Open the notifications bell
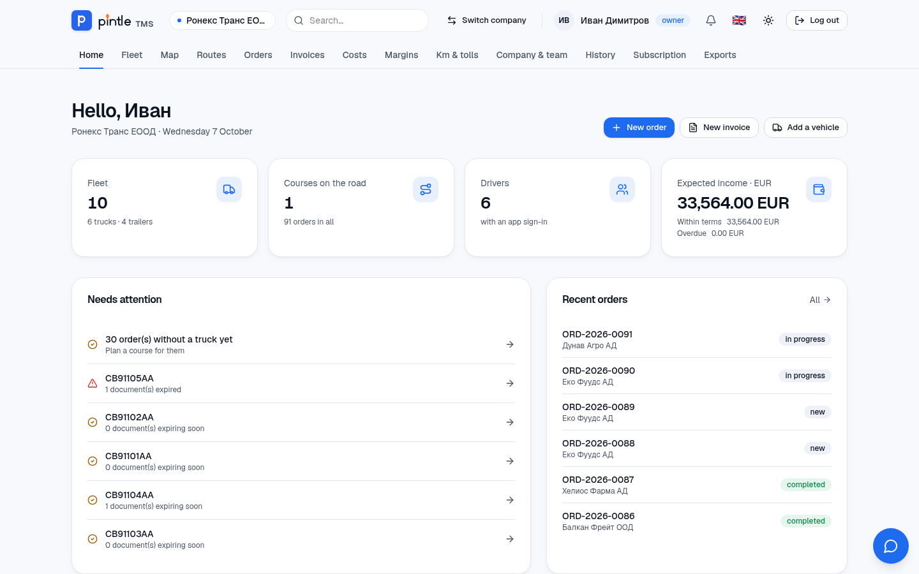The height and width of the screenshot is (574, 919). pyautogui.click(x=711, y=20)
